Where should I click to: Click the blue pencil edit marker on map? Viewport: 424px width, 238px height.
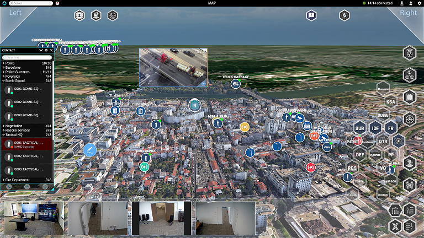[x=90, y=149]
